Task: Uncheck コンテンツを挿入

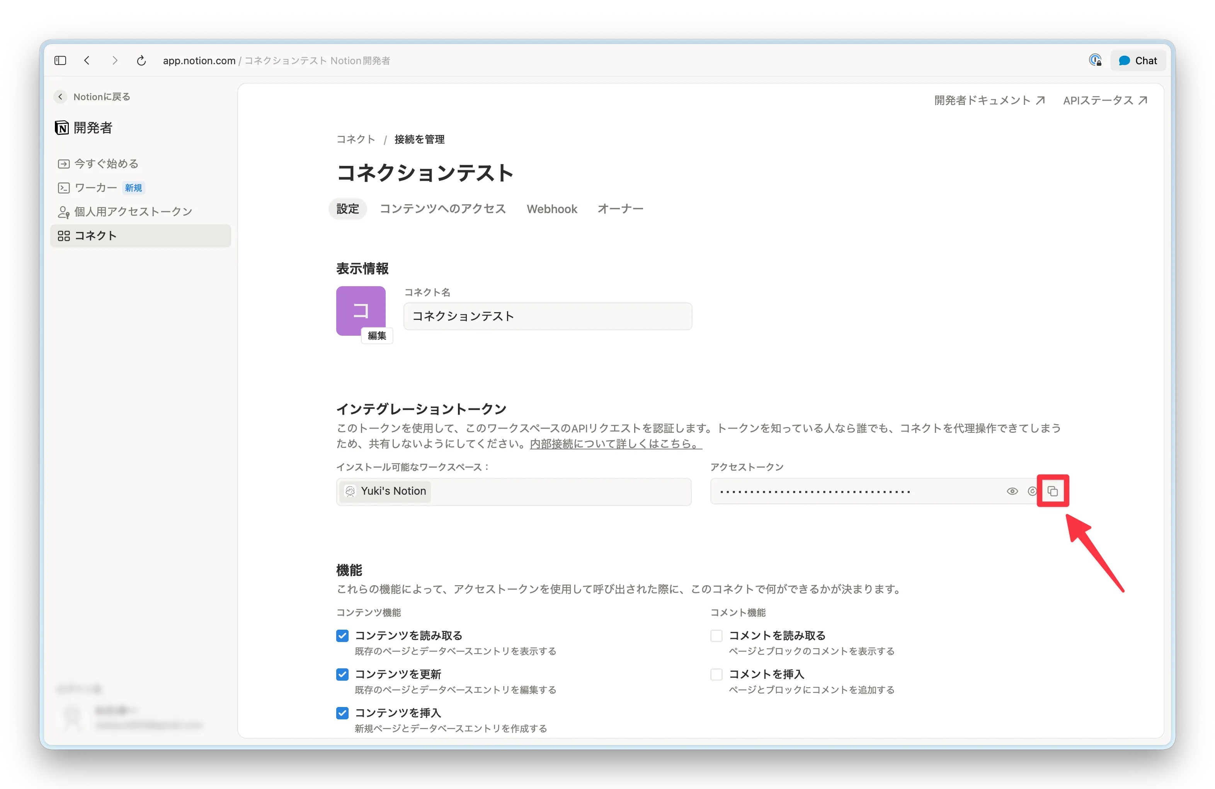Action: (x=342, y=712)
